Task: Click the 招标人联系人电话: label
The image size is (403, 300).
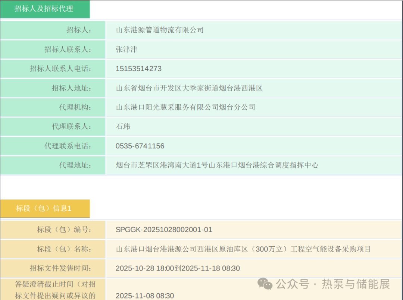Action: [x=60, y=69]
